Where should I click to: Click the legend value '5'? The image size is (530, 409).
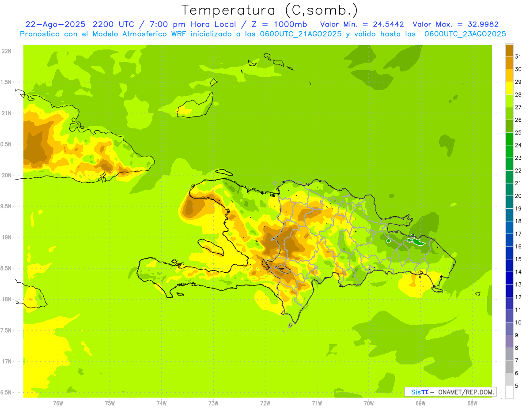[x=517, y=386]
